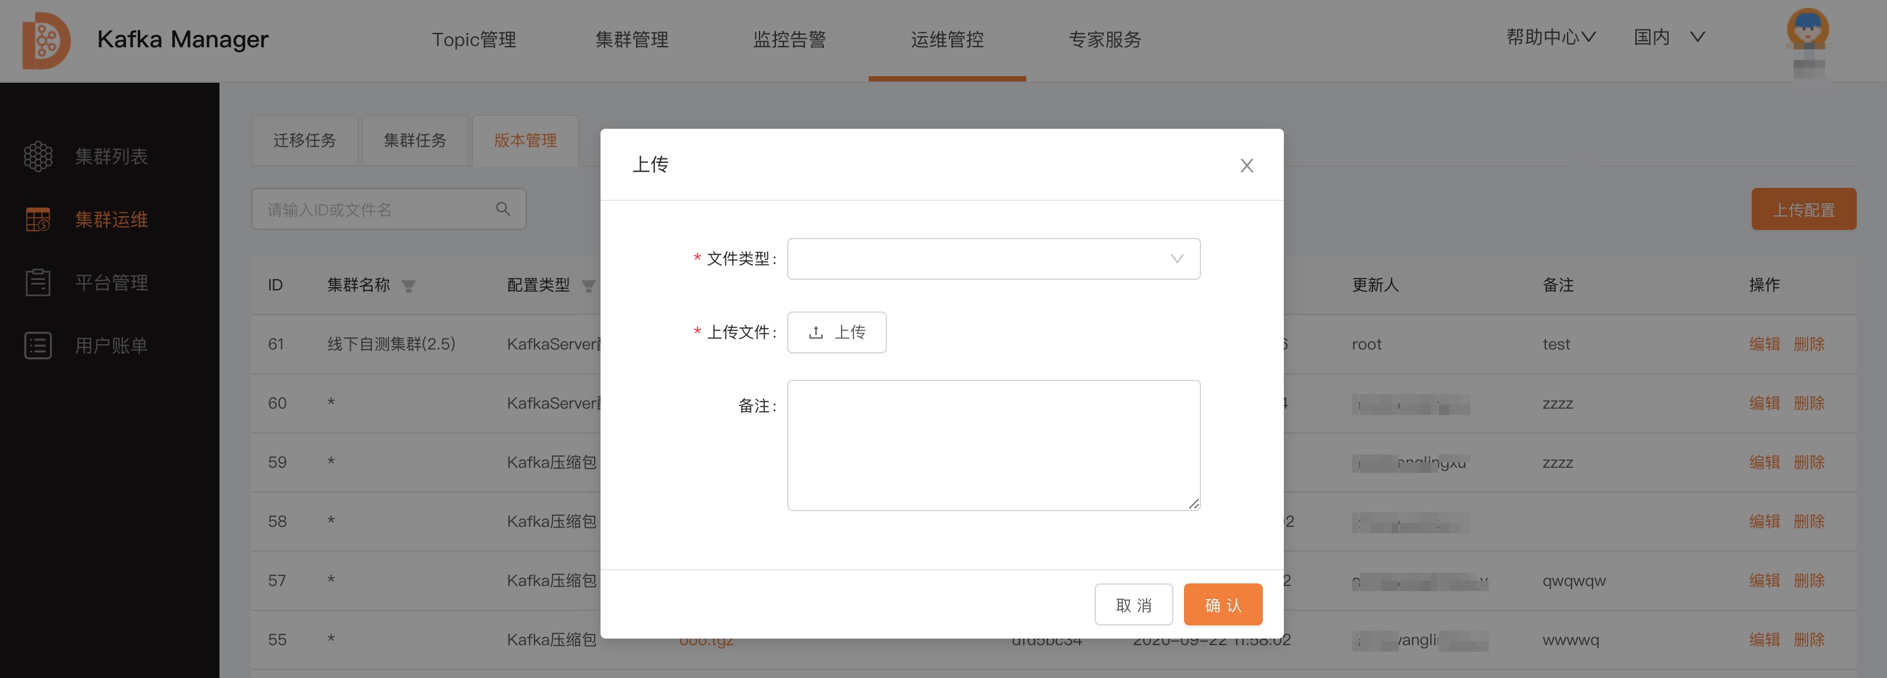This screenshot has width=1887, height=678.
Task: Click the 确认 confirm button
Action: [1223, 604]
